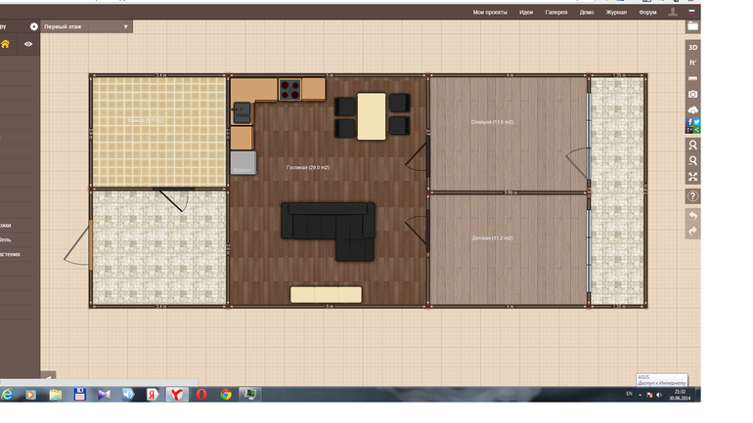Open Демо menu
The image size is (753, 423).
[587, 13]
